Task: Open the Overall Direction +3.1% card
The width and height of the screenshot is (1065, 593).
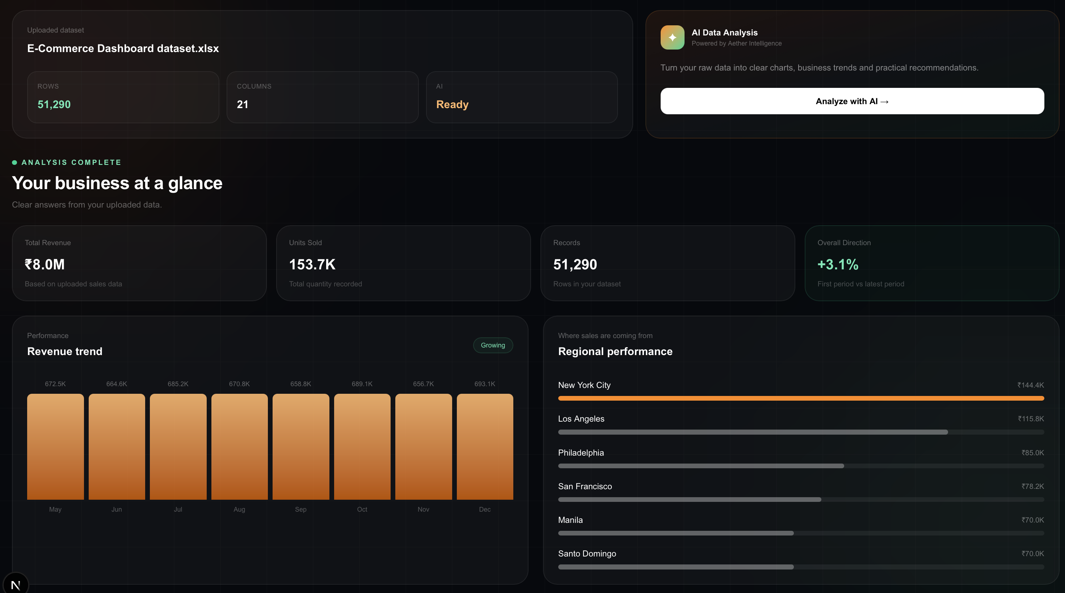Action: pyautogui.click(x=932, y=263)
